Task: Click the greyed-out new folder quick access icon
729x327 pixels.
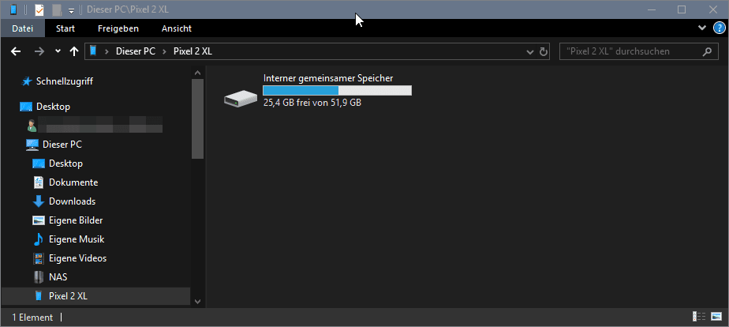Action: point(57,9)
